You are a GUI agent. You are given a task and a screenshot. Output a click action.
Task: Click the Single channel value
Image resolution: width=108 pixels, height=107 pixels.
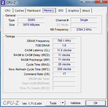tap(84, 20)
